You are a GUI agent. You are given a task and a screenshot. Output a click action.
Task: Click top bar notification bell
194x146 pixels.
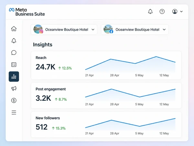point(150,12)
